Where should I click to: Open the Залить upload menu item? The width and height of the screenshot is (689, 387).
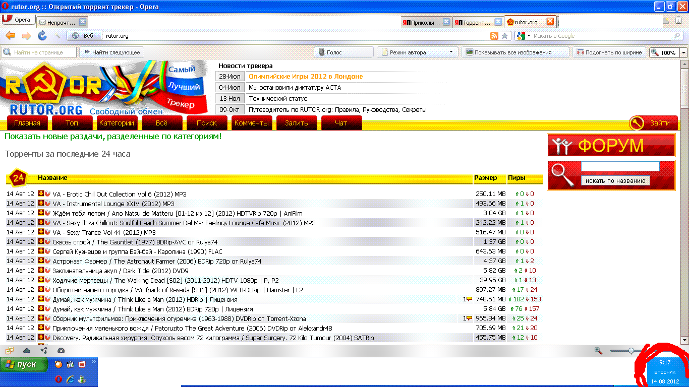pyautogui.click(x=297, y=123)
